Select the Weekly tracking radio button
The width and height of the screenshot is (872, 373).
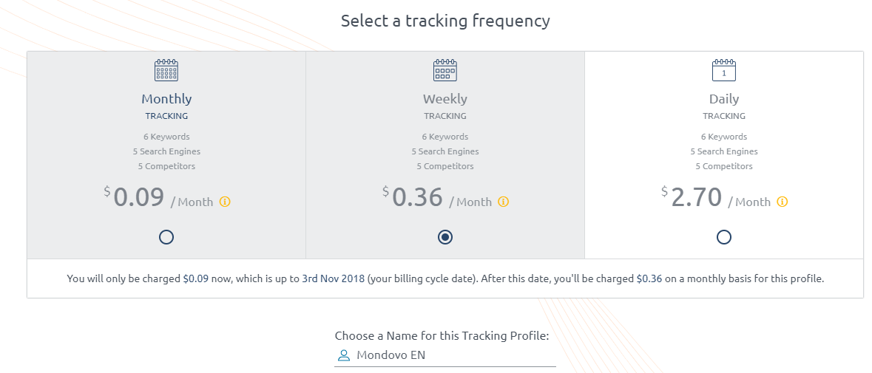pyautogui.click(x=445, y=238)
